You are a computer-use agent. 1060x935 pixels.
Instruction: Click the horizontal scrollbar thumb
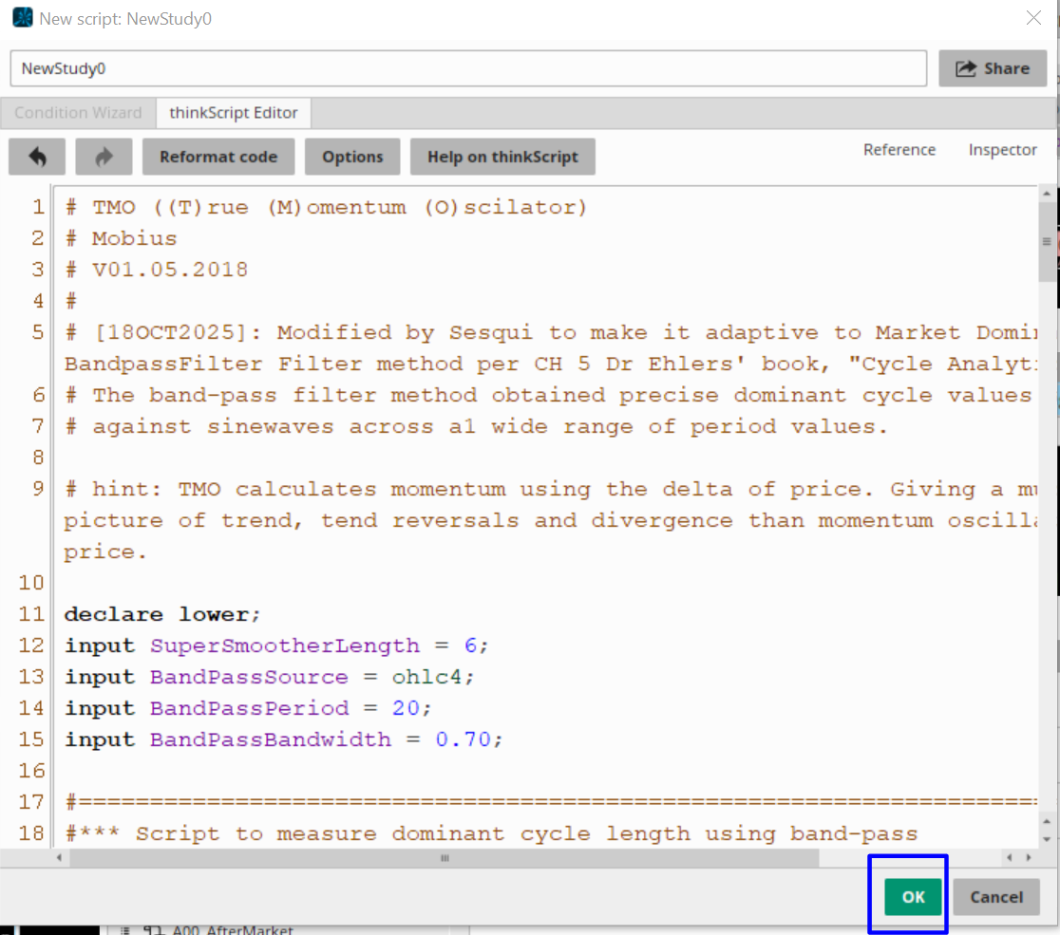click(444, 858)
